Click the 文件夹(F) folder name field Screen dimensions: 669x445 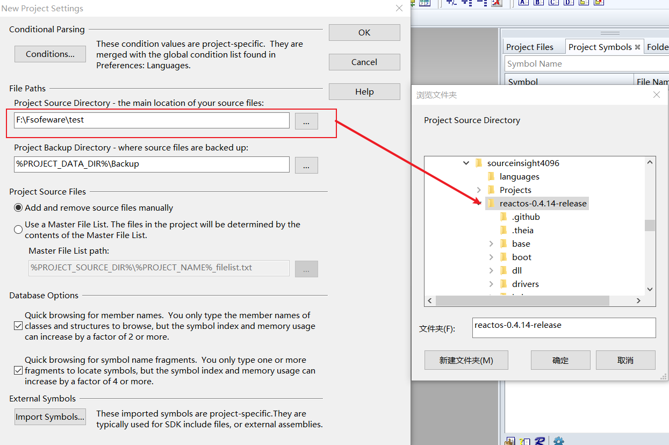click(564, 328)
